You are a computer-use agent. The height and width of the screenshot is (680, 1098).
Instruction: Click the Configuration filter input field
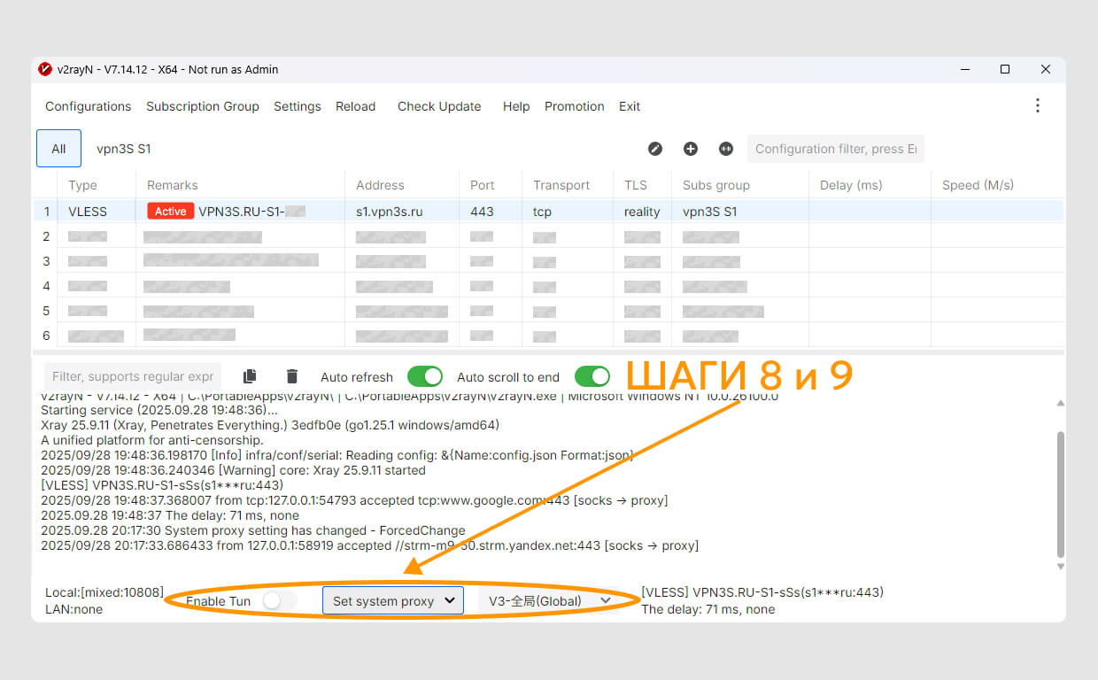(835, 148)
